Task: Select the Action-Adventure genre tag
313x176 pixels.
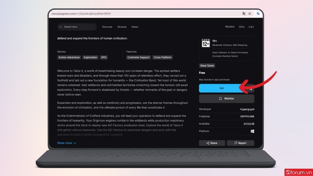Action: (69, 57)
